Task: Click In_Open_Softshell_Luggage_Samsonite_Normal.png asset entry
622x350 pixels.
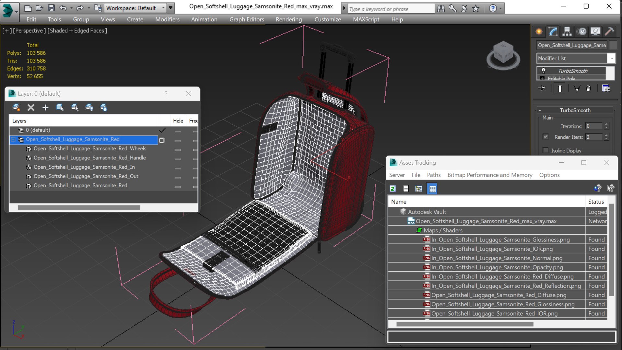Action: (x=497, y=258)
